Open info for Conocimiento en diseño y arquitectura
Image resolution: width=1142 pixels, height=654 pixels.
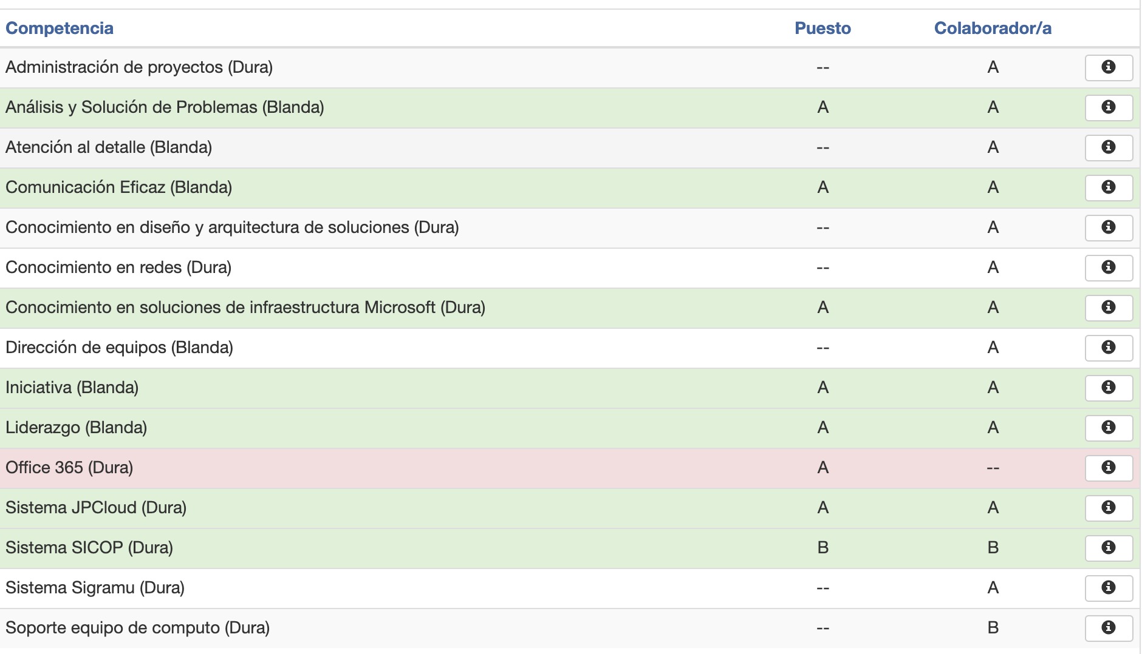click(1108, 228)
